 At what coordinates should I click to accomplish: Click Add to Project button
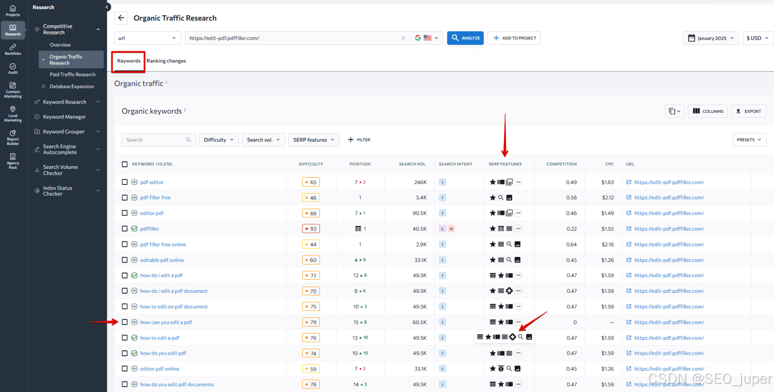click(513, 38)
